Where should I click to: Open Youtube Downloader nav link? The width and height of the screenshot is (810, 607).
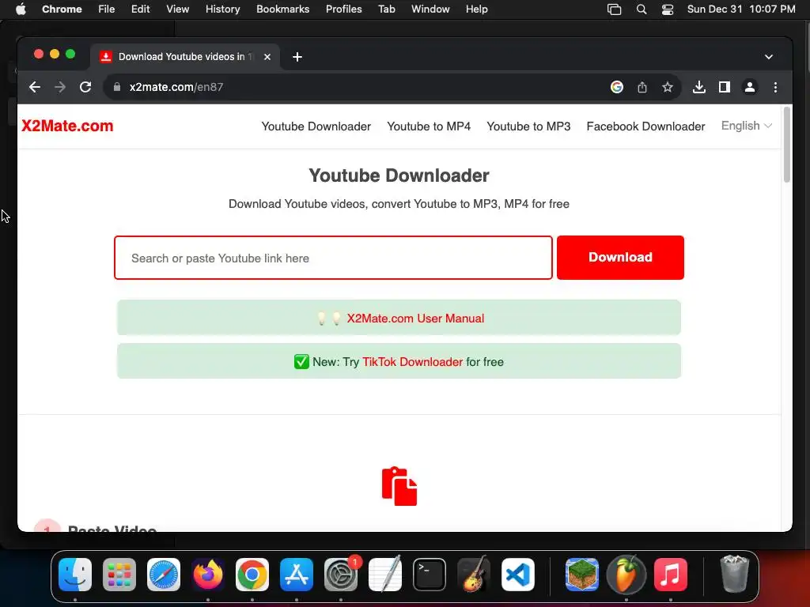click(316, 126)
